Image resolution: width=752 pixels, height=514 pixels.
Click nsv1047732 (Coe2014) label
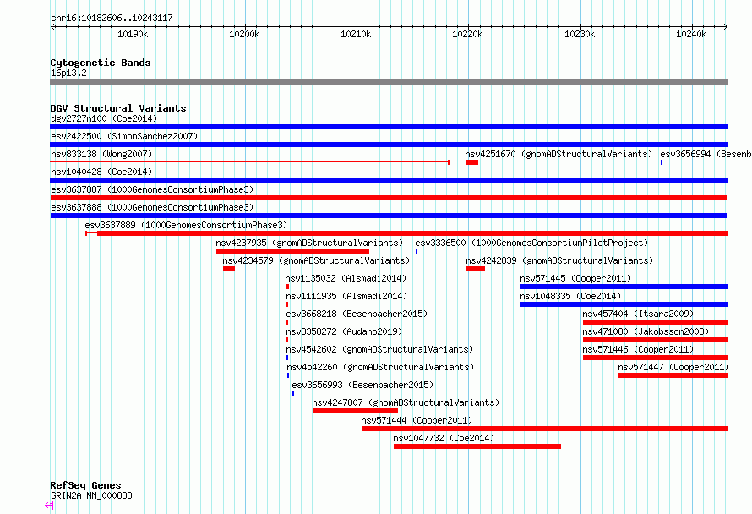[x=444, y=438]
